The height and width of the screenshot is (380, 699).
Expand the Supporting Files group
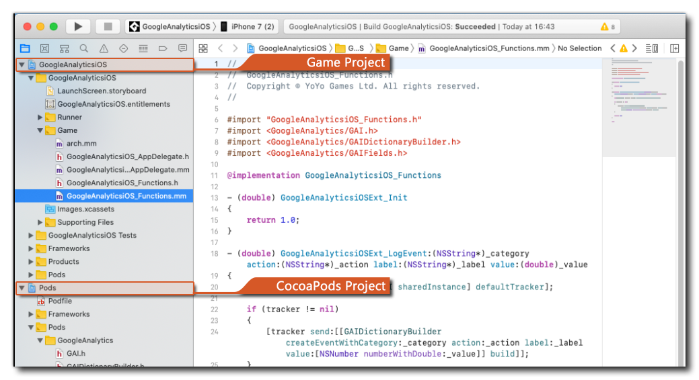pos(40,222)
